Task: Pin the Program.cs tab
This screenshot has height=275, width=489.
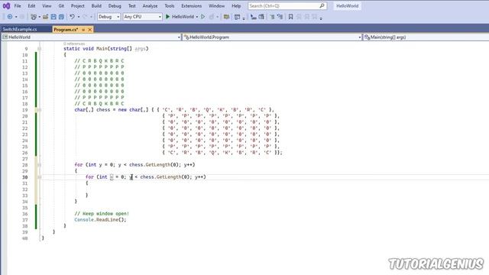Action: coord(83,30)
